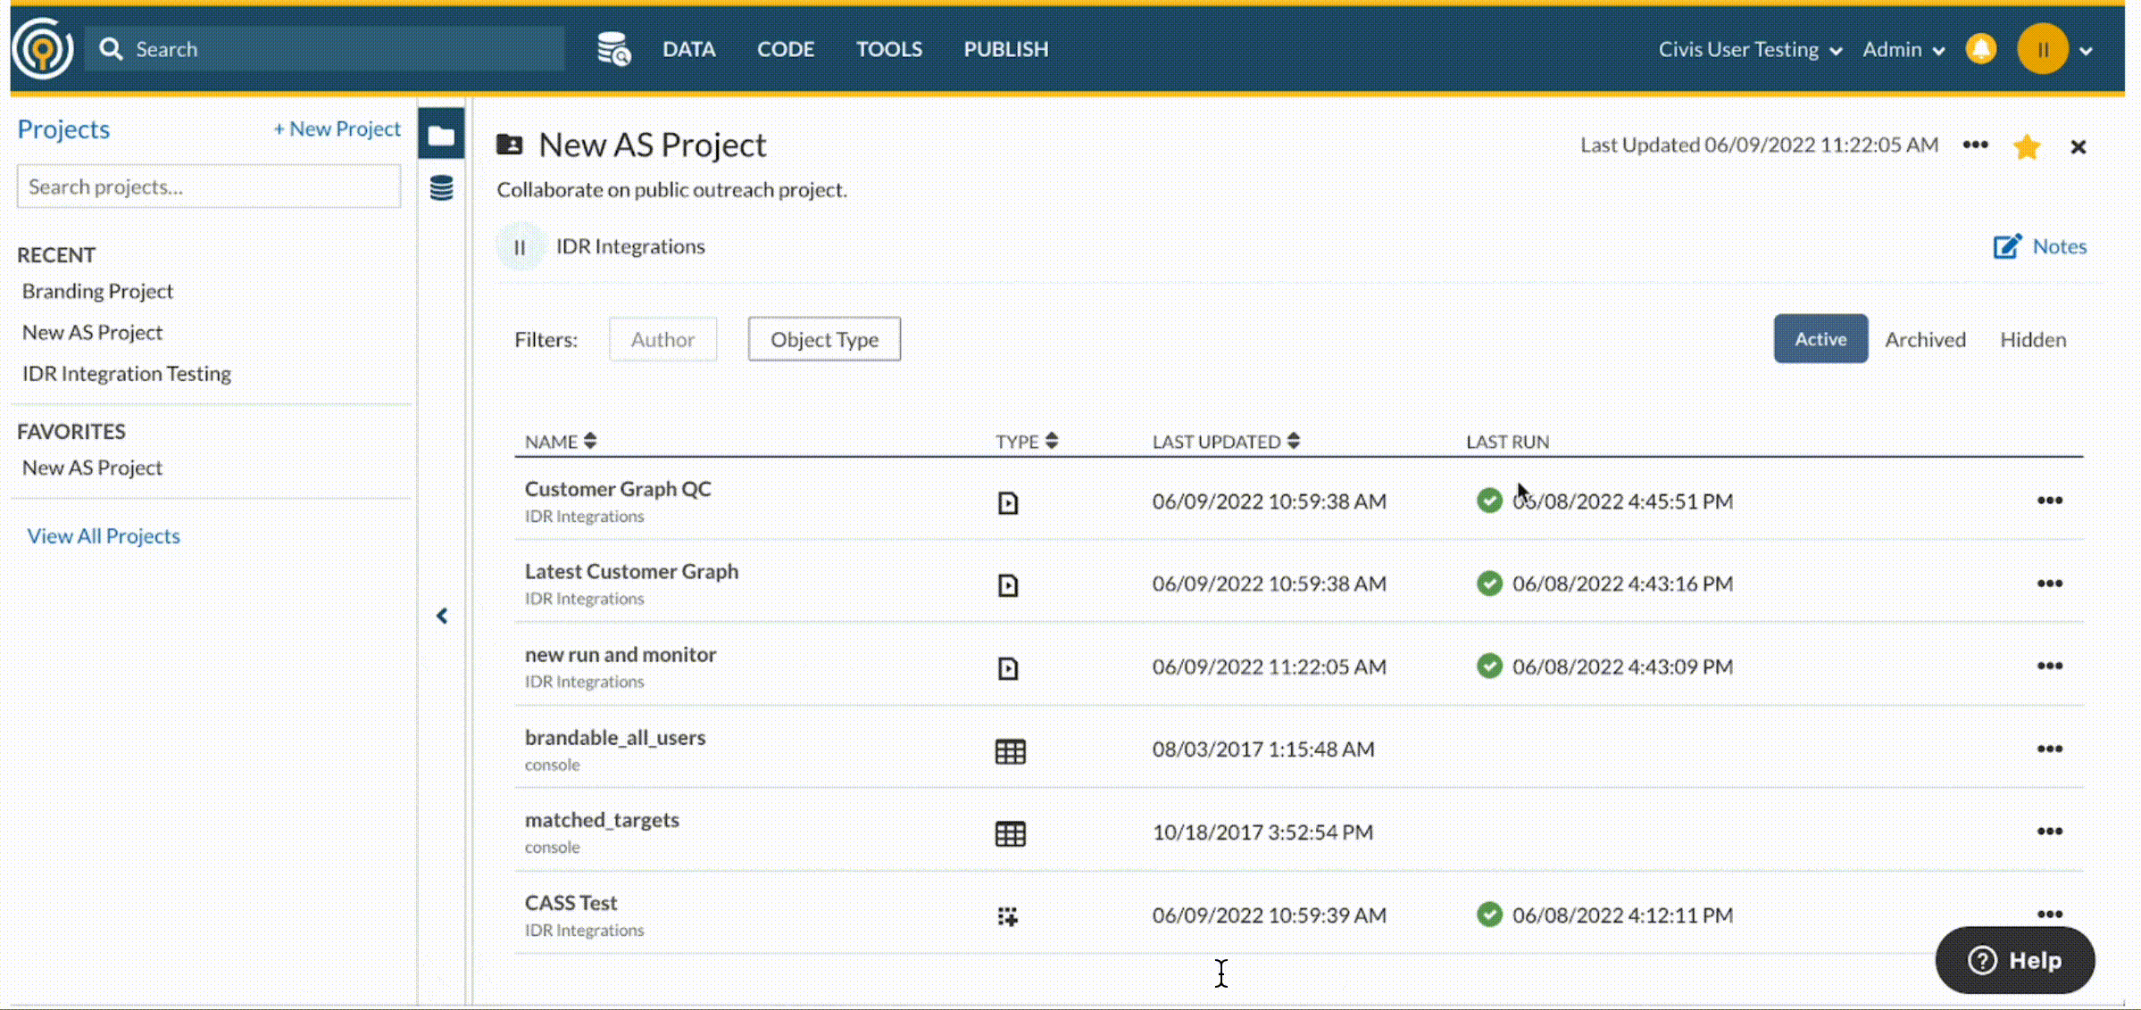Select the database panel icon in sidebar

pos(441,188)
